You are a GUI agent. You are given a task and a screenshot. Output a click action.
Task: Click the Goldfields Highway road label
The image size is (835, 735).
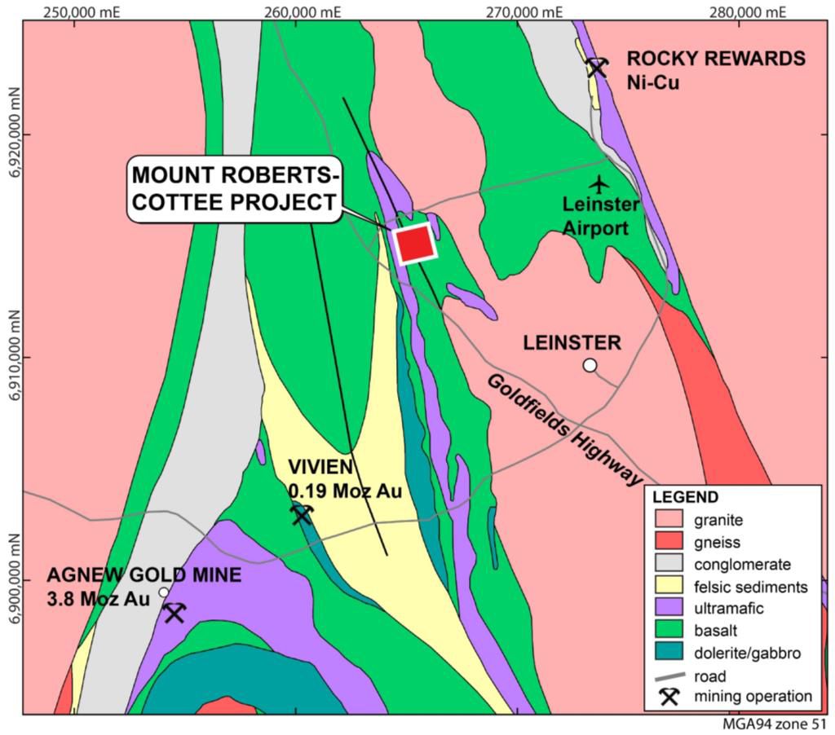point(563,429)
